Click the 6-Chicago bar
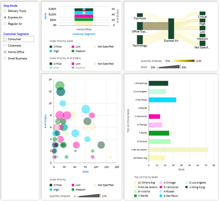This screenshot has height=201, width=220. point(155,125)
